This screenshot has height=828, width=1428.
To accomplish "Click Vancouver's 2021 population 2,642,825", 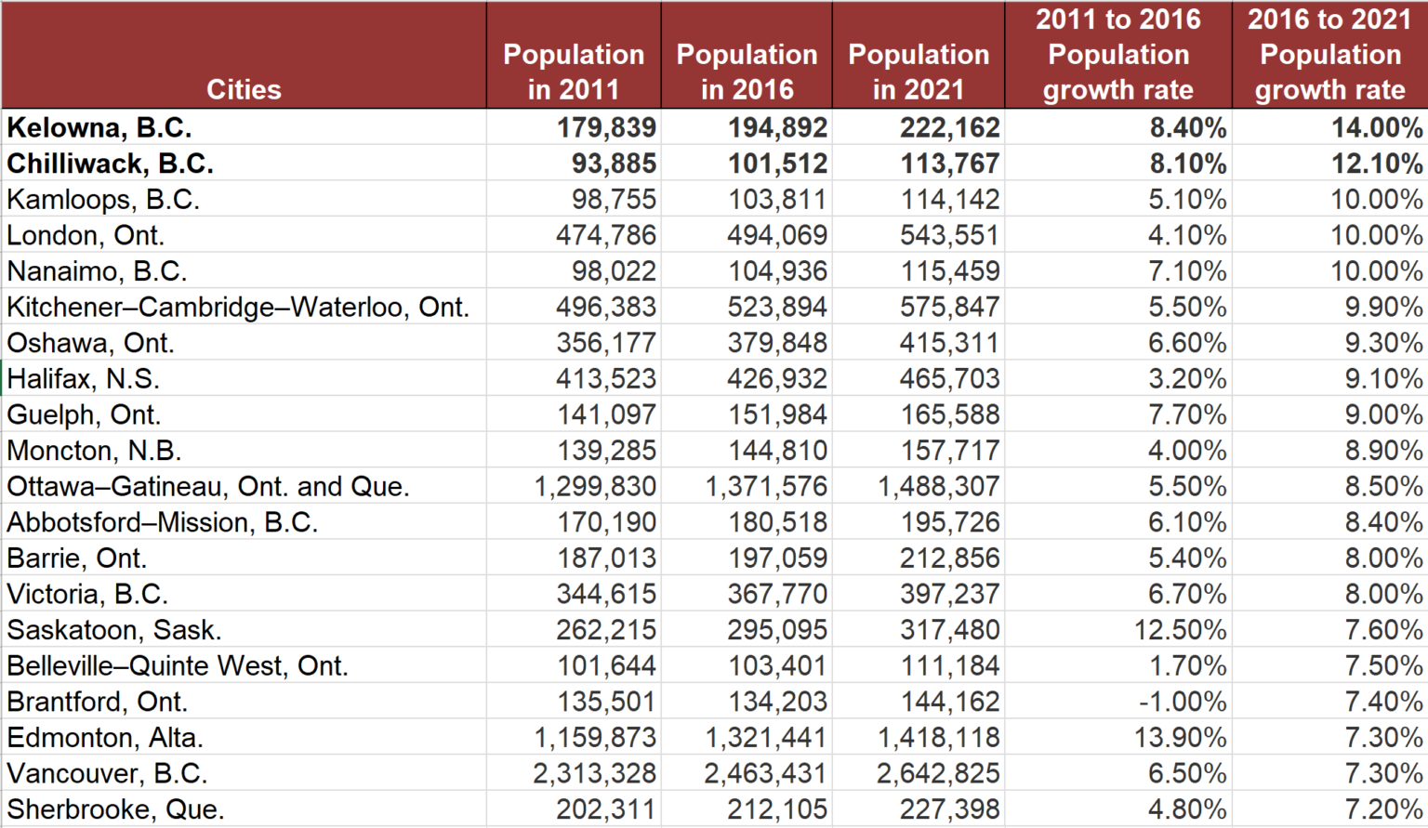I will (x=919, y=773).
